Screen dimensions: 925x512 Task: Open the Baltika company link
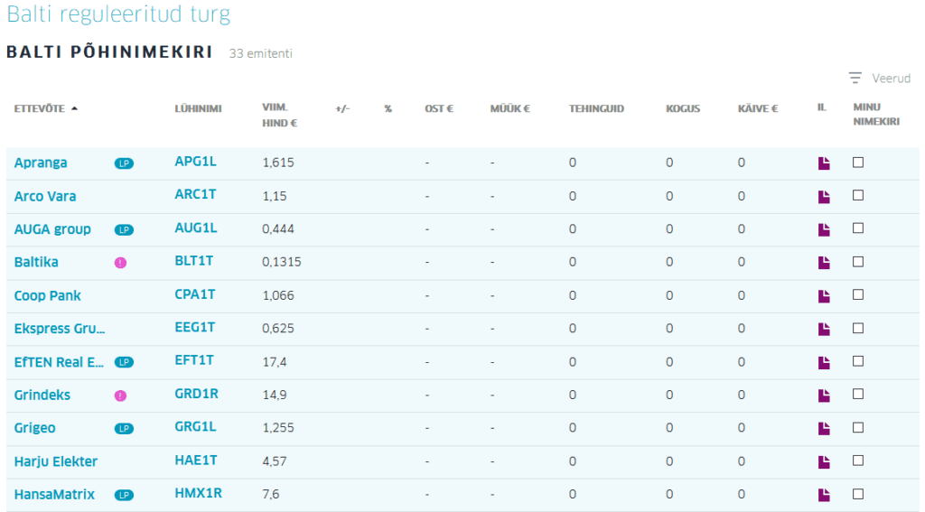pos(36,263)
